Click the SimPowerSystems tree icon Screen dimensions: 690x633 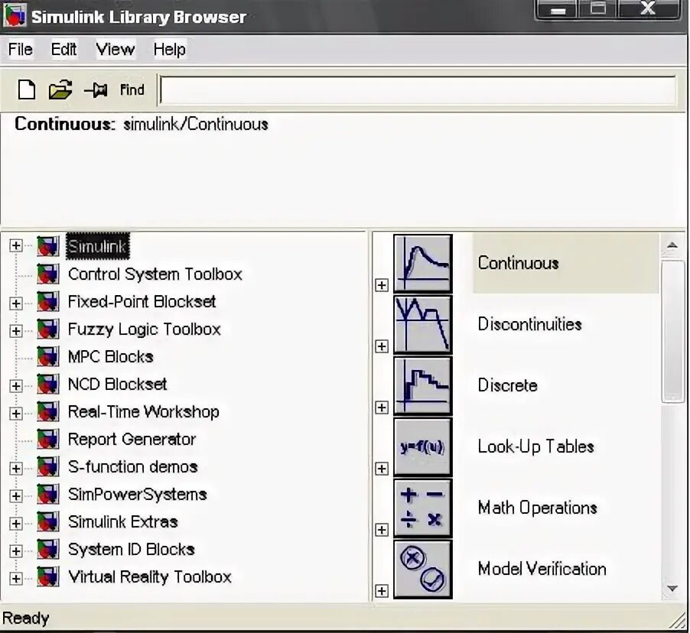coord(48,494)
